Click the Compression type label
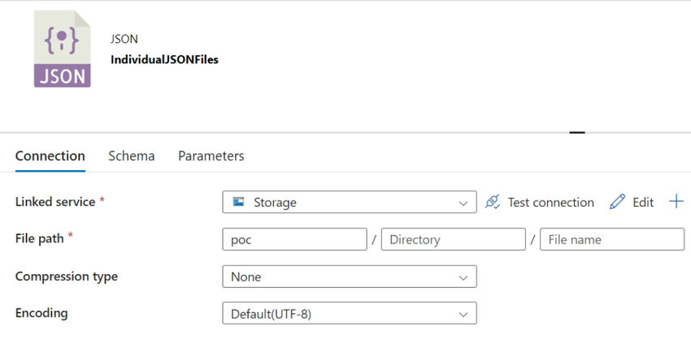Viewport: 691px width, 339px height. click(67, 277)
